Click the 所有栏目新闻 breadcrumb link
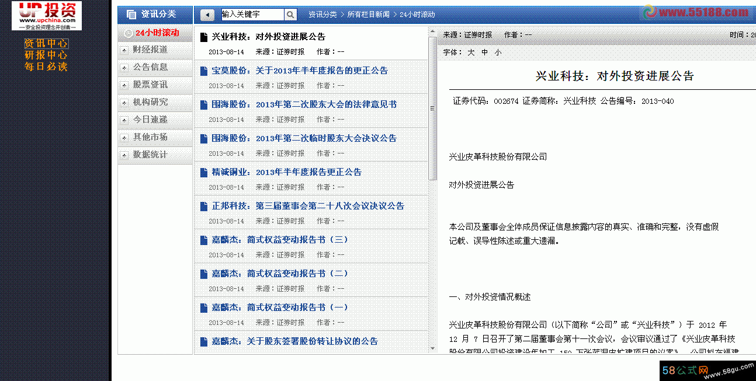 click(x=368, y=15)
